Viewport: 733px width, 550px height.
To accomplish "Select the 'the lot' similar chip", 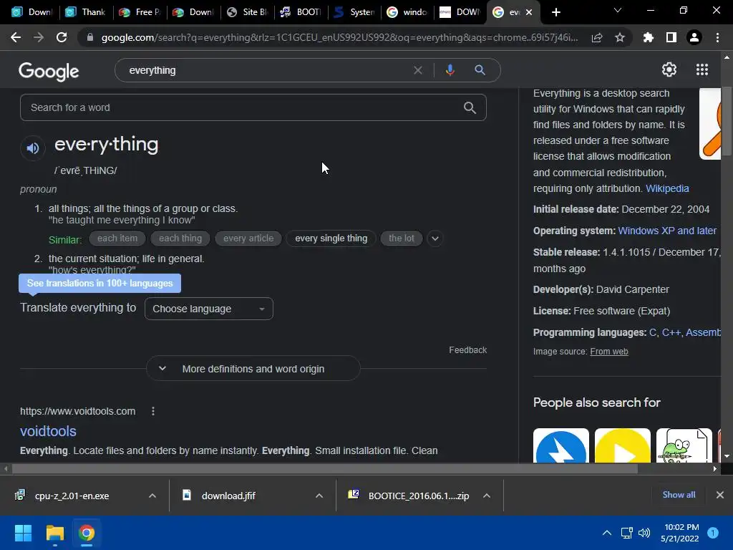I will 402,238.
